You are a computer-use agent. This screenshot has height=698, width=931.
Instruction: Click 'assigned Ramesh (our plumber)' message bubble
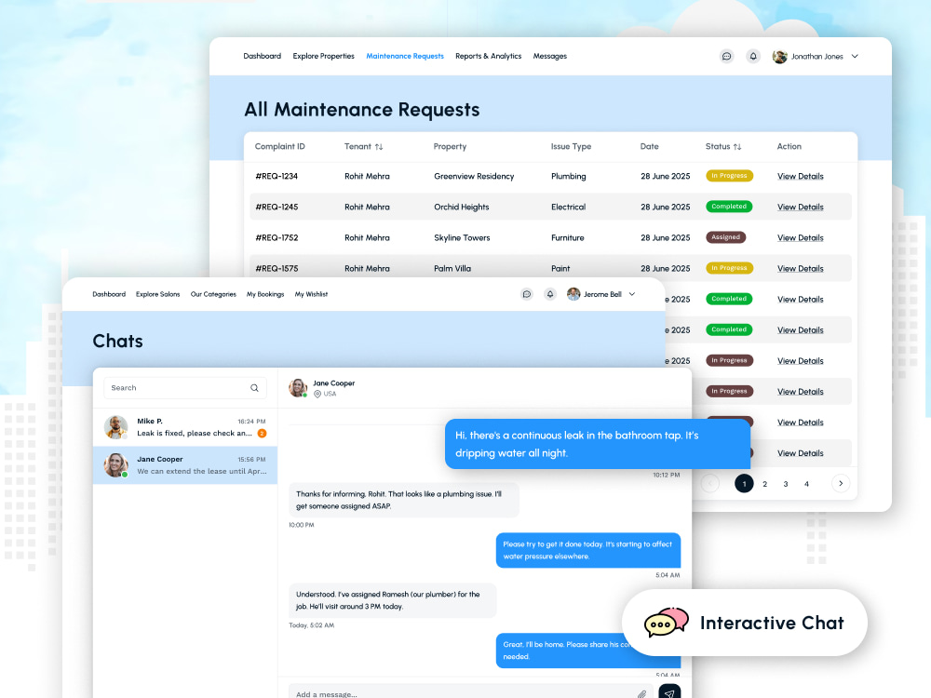[393, 600]
